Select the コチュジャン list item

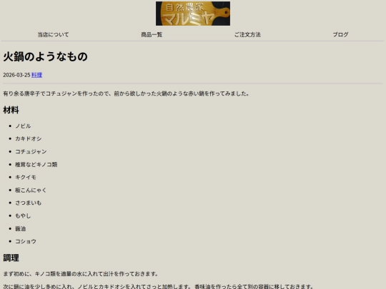pos(31,151)
